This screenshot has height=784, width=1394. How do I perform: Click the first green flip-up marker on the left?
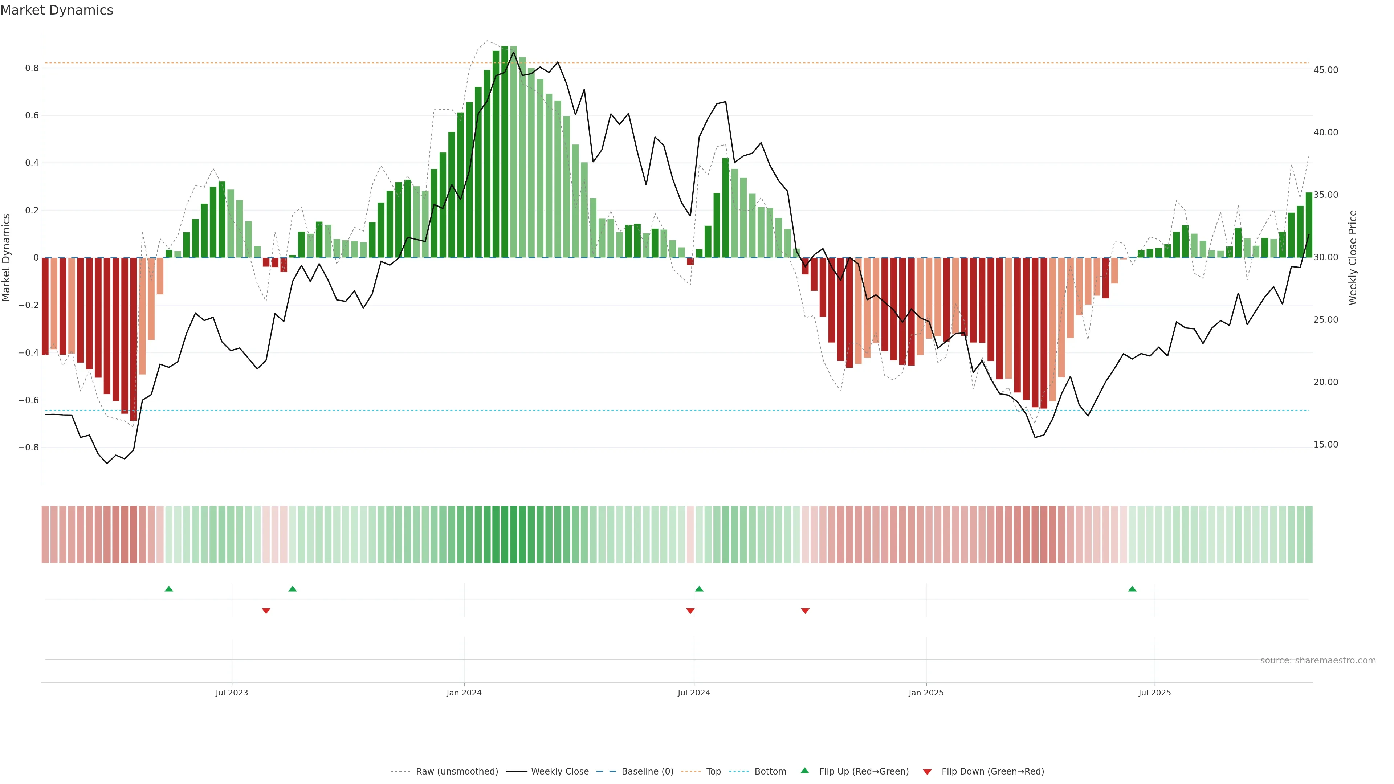pos(169,589)
